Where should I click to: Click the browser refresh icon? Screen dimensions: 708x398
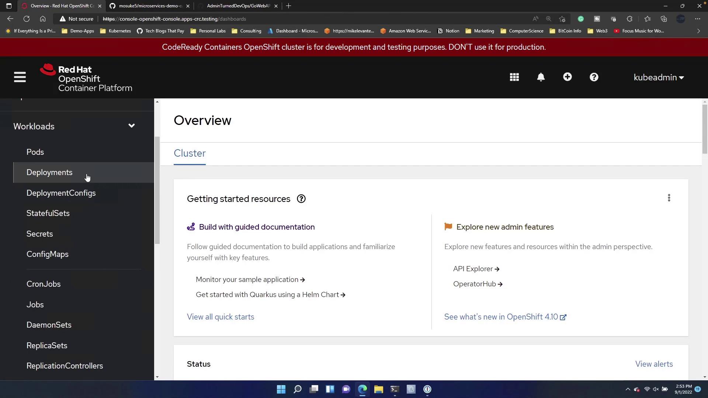27,19
